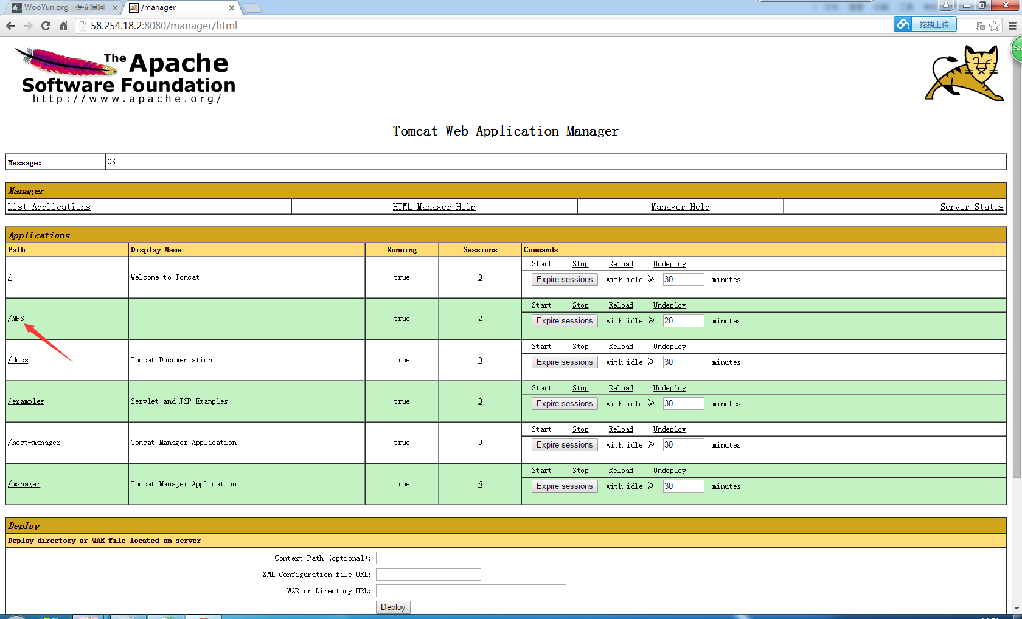The image size is (1022, 619).
Task: Undeploy the /MPS application
Action: [x=669, y=305]
